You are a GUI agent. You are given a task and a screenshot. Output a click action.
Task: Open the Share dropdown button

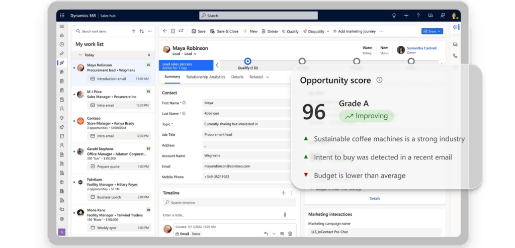[432, 31]
